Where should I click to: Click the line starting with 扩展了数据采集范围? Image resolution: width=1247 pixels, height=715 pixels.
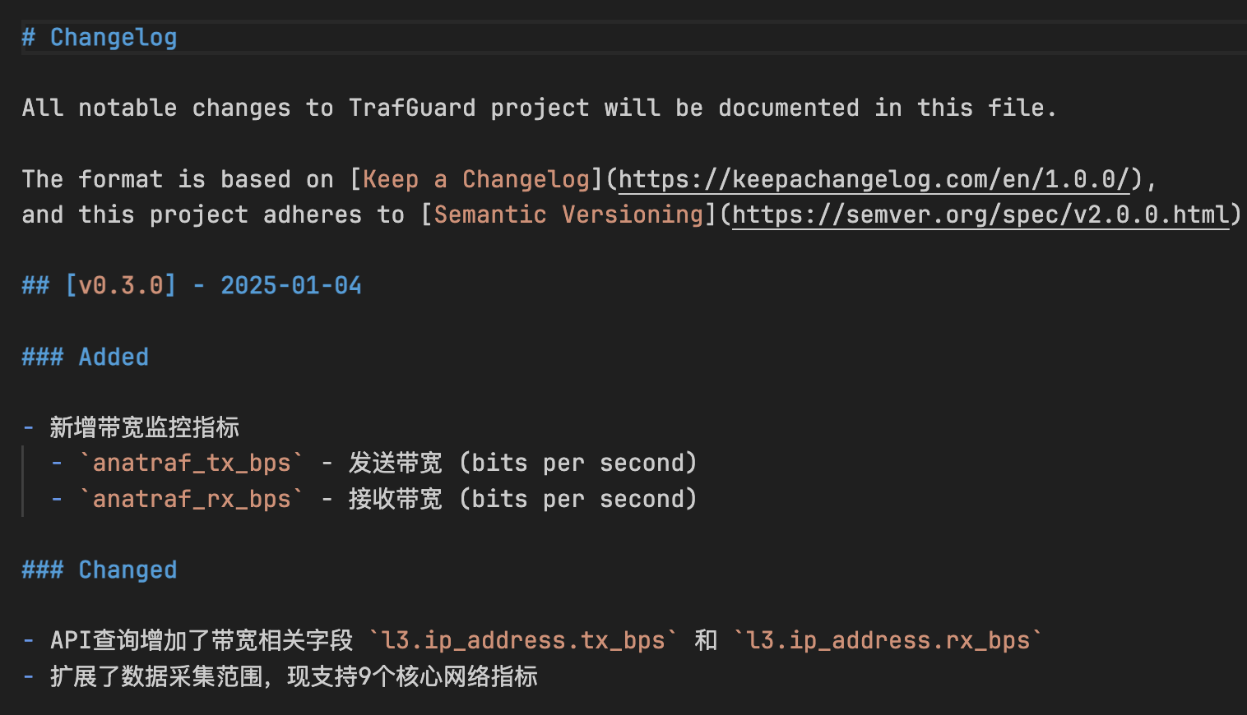coord(294,676)
